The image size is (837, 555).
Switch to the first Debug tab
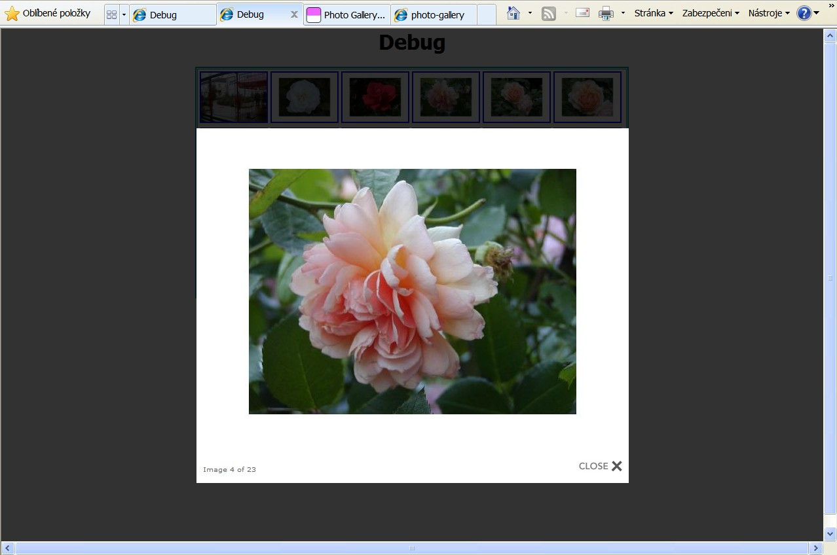point(173,14)
